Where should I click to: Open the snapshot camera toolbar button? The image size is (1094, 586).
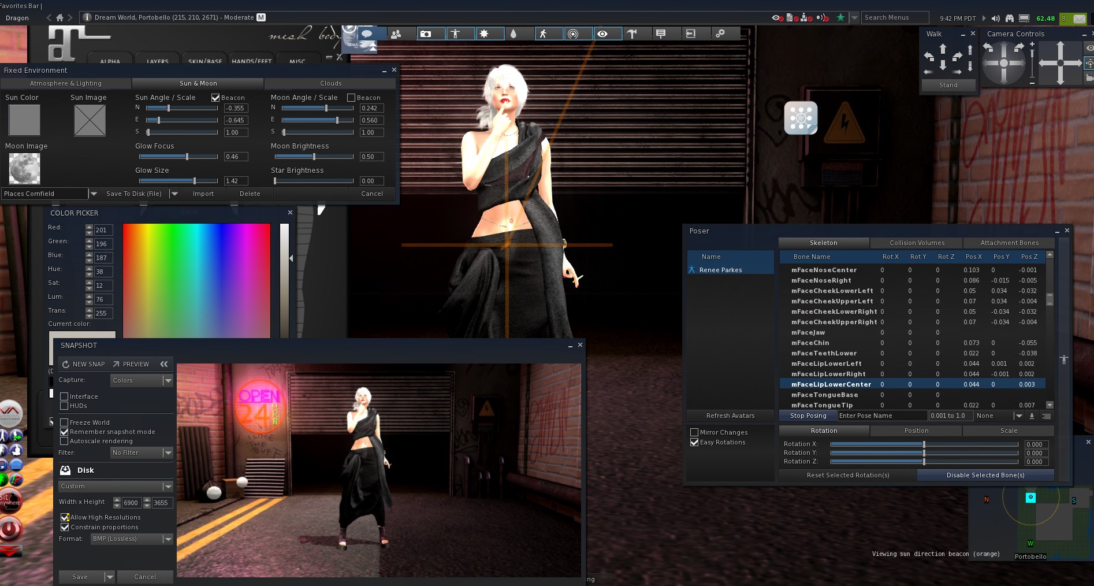click(x=426, y=34)
